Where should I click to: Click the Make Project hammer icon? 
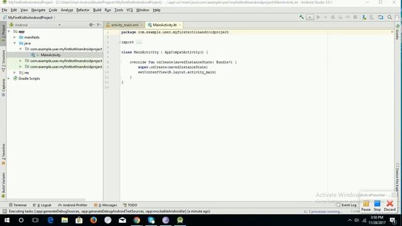[301, 17]
